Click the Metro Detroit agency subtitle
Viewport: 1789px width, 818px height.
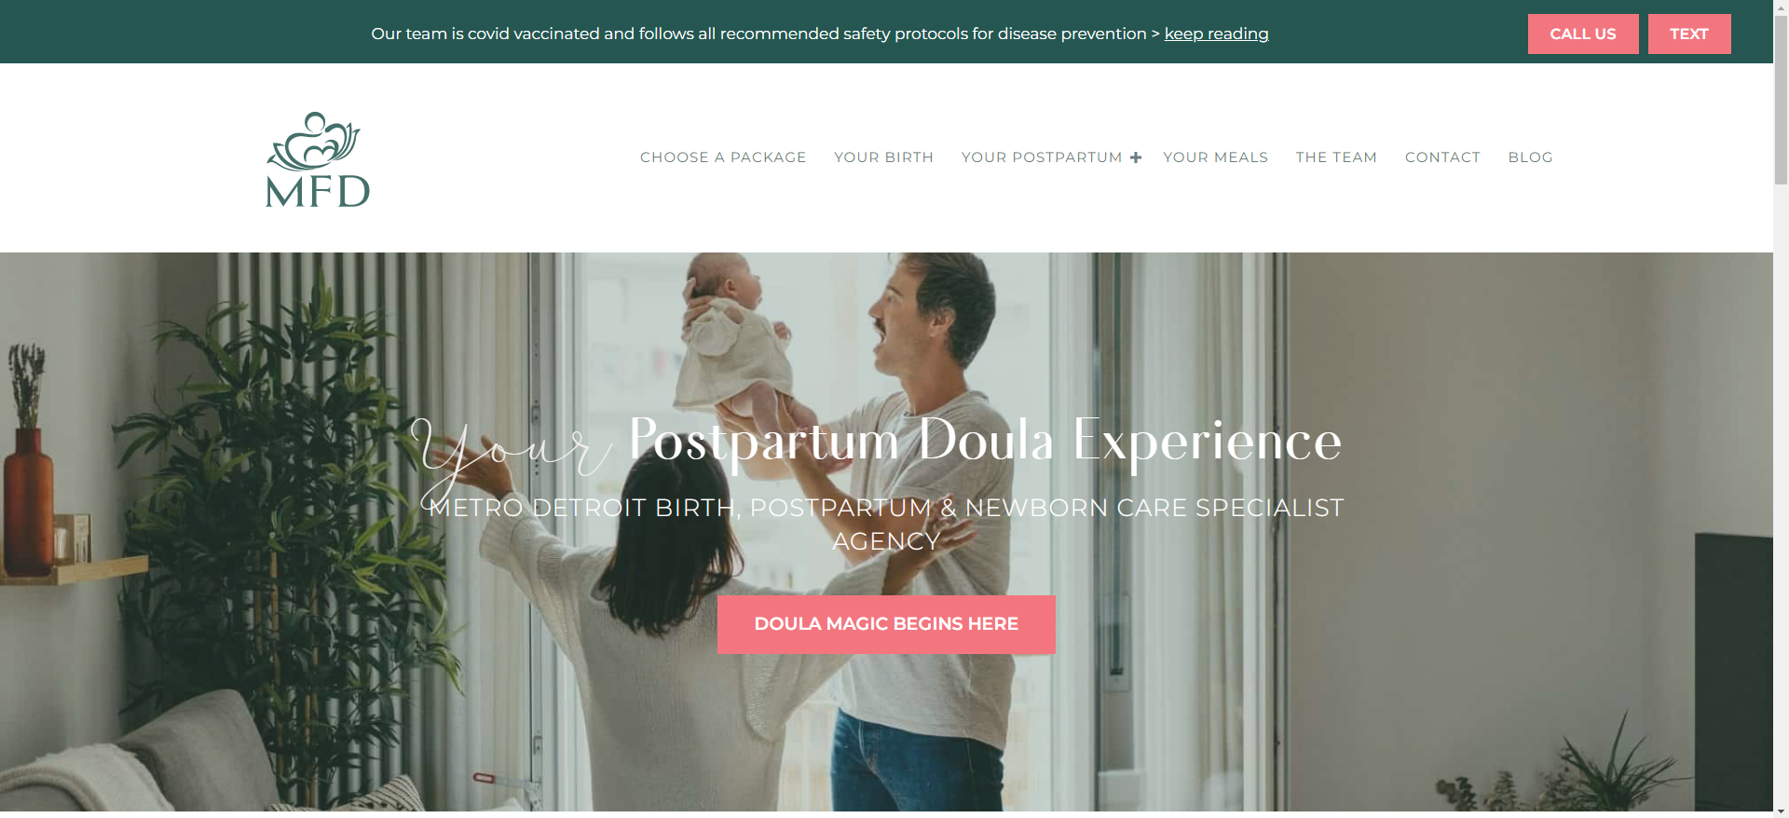point(886,525)
